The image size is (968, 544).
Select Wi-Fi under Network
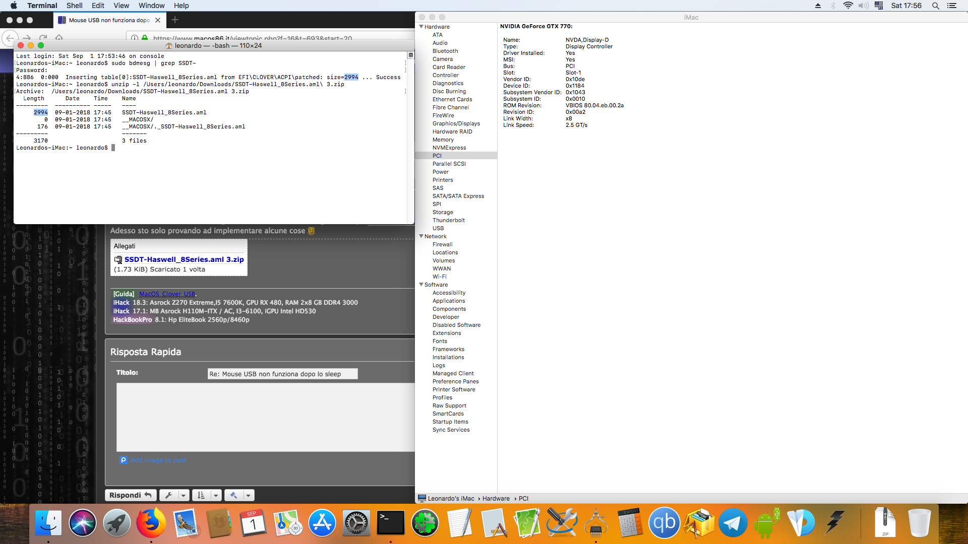(439, 277)
